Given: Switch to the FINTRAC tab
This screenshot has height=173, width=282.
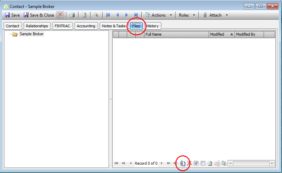Looking at the screenshot, I should (x=62, y=26).
